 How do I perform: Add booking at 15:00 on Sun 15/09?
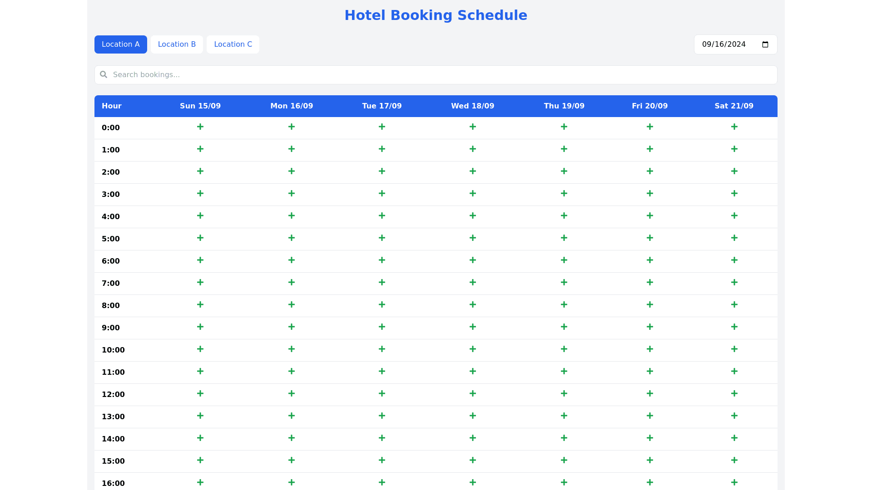(x=200, y=461)
